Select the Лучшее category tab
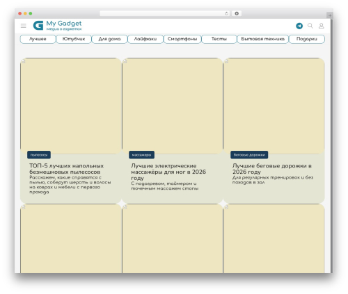The image size is (348, 294). (x=38, y=39)
